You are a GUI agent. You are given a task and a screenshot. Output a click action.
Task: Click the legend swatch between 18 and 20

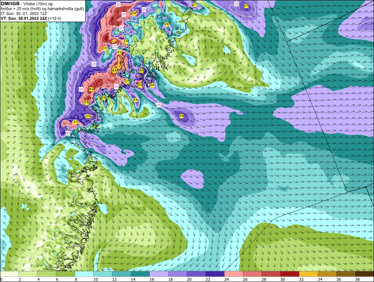(178, 274)
